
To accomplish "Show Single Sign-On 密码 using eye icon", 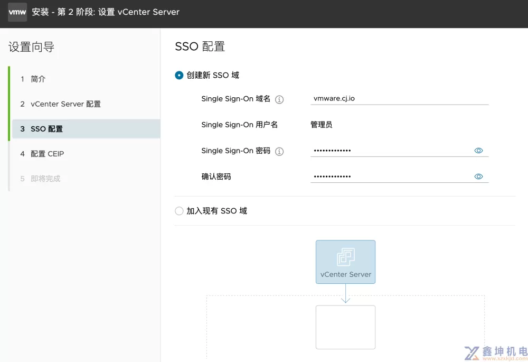I will pyautogui.click(x=478, y=151).
